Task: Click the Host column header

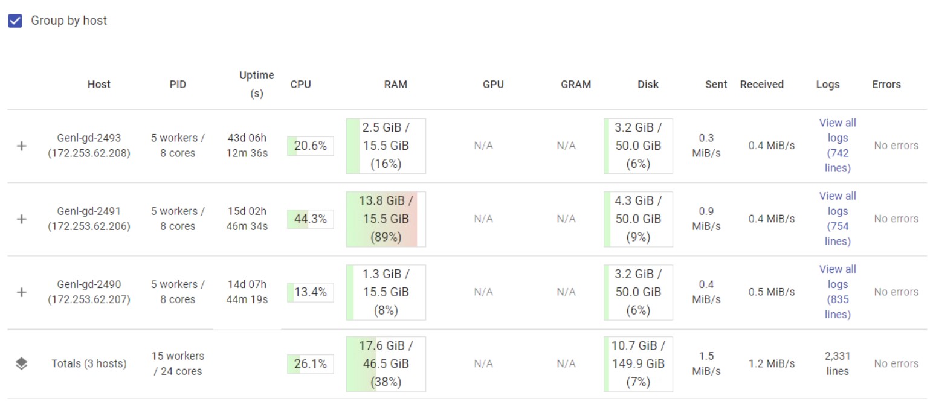Action: click(98, 84)
